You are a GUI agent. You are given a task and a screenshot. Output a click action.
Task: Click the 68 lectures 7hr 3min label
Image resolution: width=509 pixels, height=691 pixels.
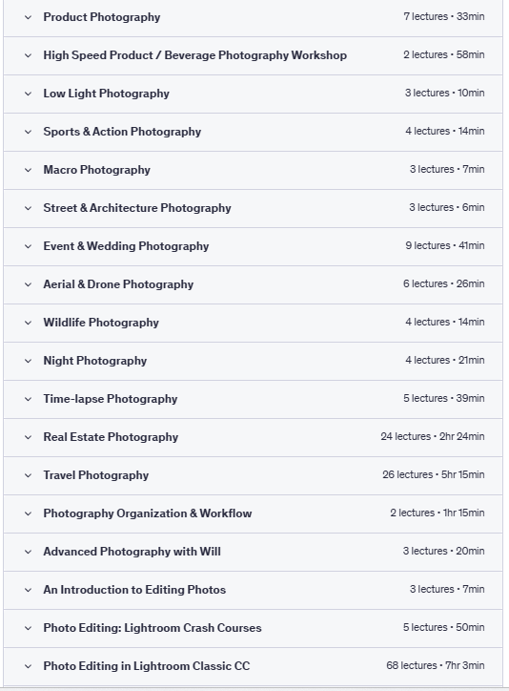[436, 665]
